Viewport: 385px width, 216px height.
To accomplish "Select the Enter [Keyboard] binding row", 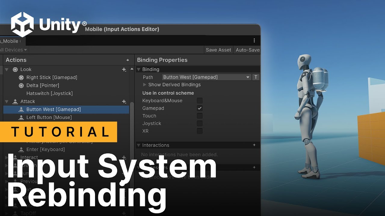I will (66, 149).
